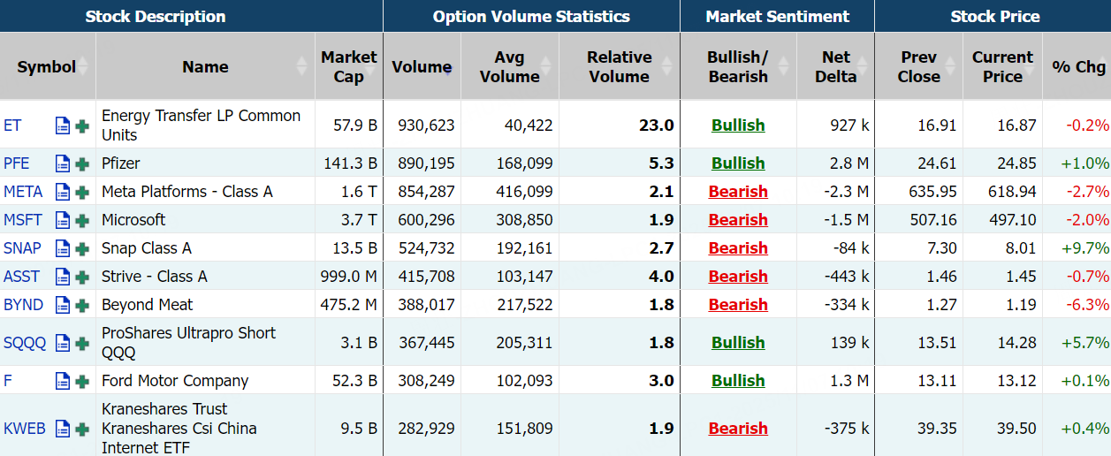Add ASST using its green plus icon
The image size is (1111, 456).
point(82,277)
